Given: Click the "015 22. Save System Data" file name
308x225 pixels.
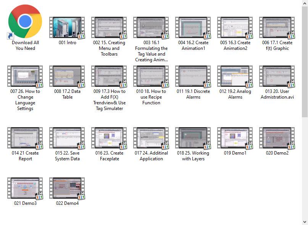Looking at the screenshot, I should pos(68,156).
